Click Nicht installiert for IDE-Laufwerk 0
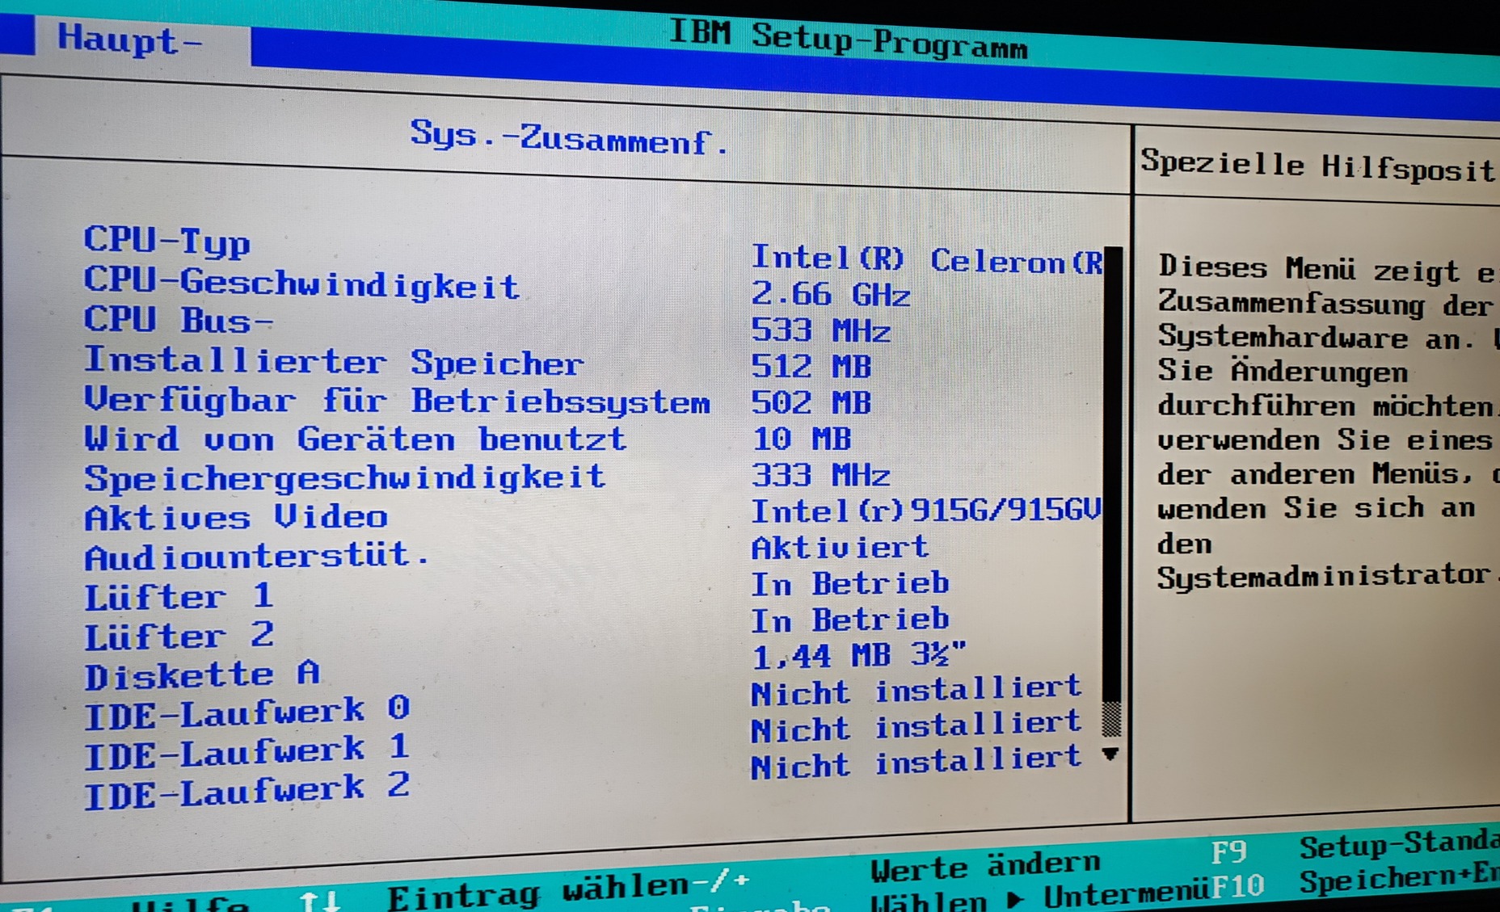This screenshot has height=912, width=1500. click(916, 691)
